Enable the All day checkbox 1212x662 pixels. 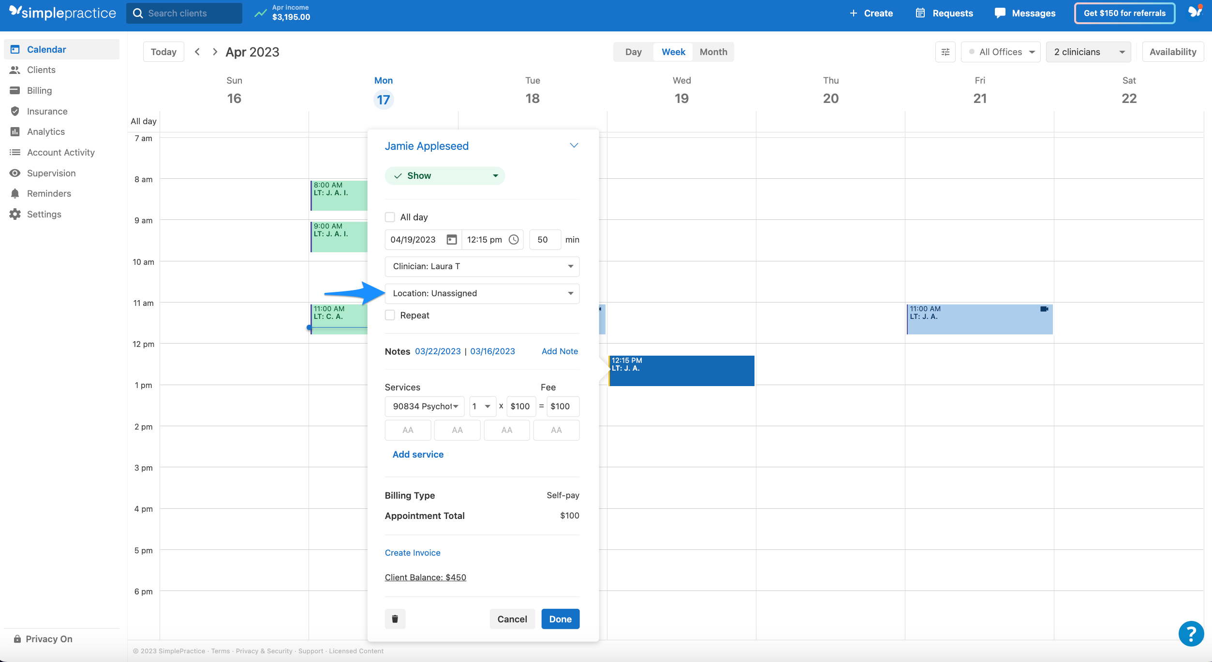pyautogui.click(x=390, y=217)
